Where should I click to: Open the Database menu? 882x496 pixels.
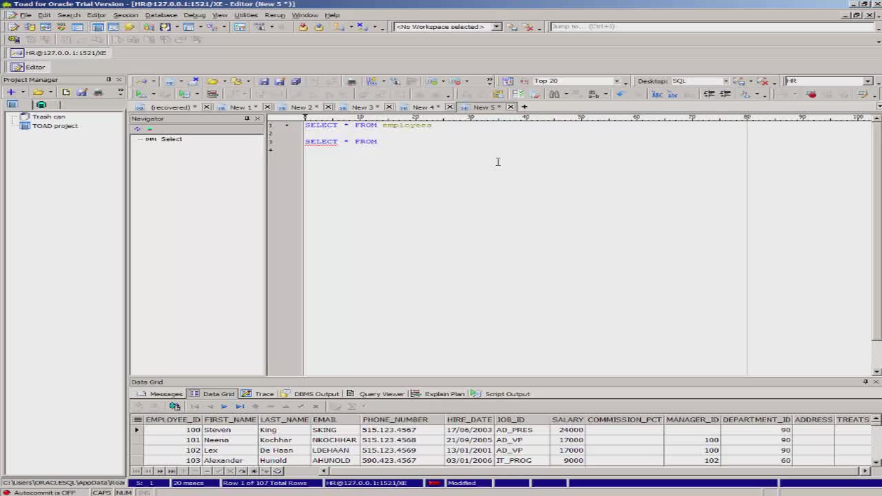(161, 14)
